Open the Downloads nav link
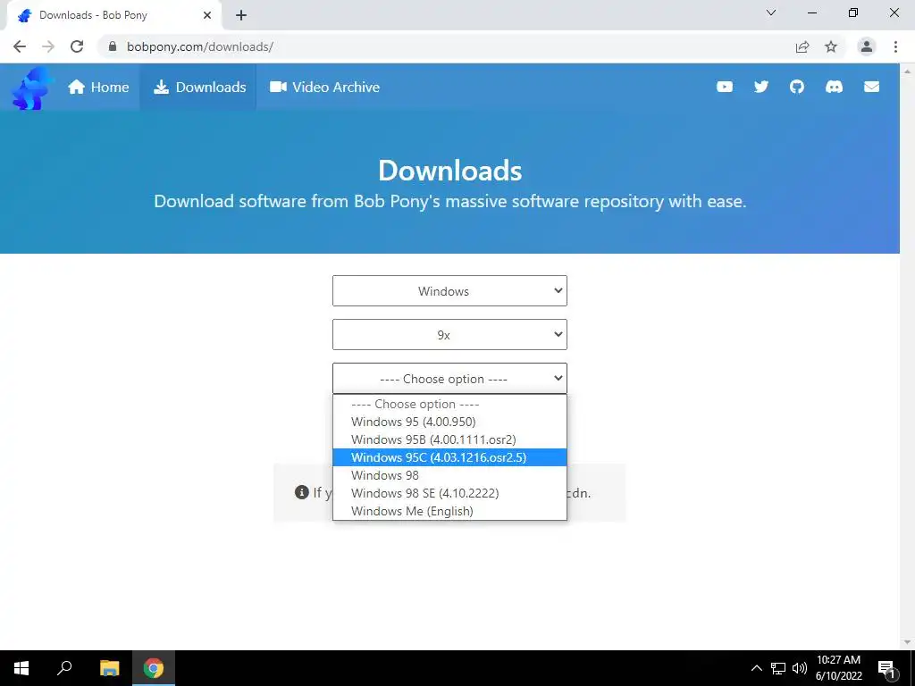Viewport: 915px width, 686px height. click(x=199, y=87)
